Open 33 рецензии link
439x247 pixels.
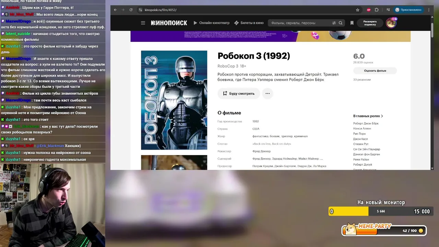coord(362,80)
